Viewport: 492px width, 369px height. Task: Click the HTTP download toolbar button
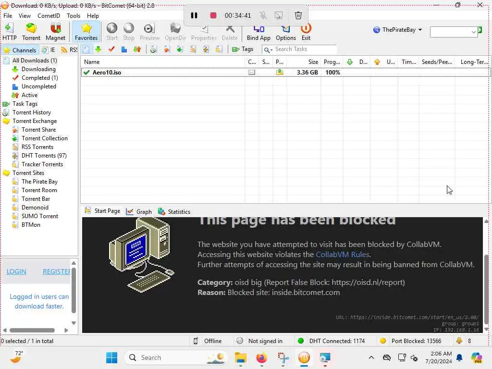[10, 32]
